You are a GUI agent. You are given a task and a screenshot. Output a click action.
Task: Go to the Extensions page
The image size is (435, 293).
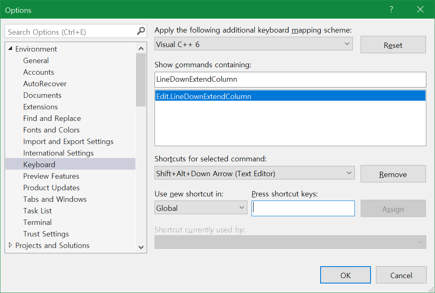point(40,107)
